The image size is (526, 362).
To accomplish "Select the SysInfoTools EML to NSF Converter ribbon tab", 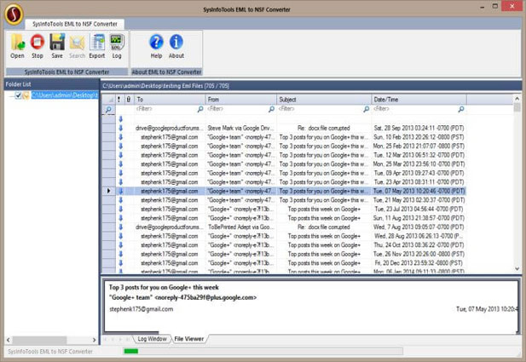I will [x=75, y=24].
